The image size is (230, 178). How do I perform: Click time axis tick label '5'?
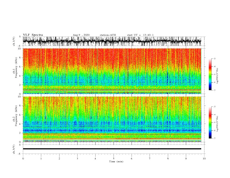pyautogui.click(x=114, y=159)
